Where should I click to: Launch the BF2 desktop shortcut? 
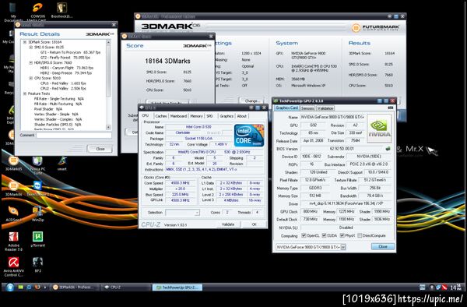pyautogui.click(x=37, y=265)
